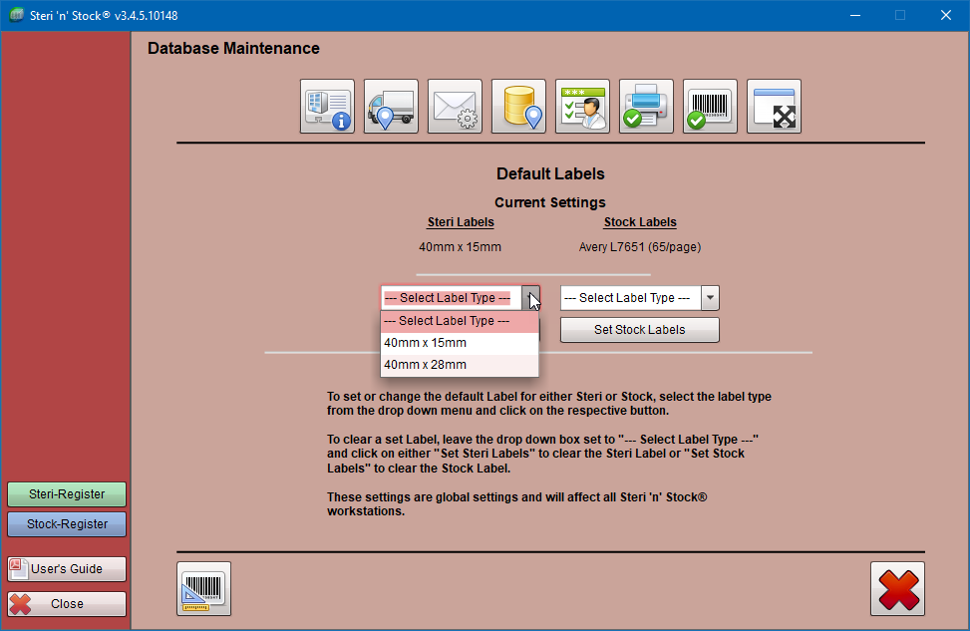Open the email settings envelope icon
This screenshot has height=631, width=970.
point(455,106)
